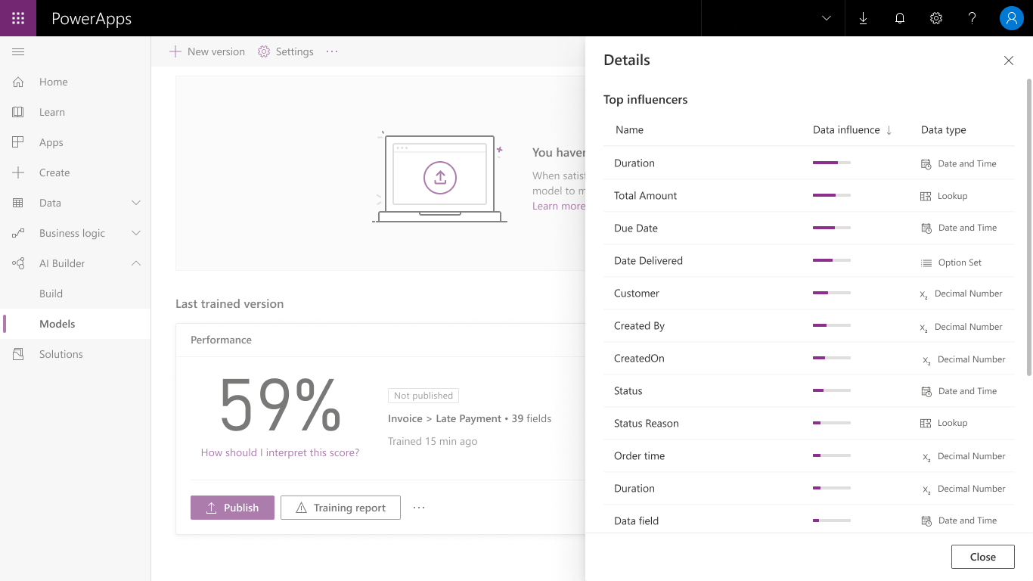
Task: Click the PowerApps title in header
Action: (92, 18)
